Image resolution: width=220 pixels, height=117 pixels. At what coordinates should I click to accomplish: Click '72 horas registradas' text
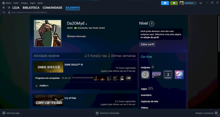[x=126, y=68]
